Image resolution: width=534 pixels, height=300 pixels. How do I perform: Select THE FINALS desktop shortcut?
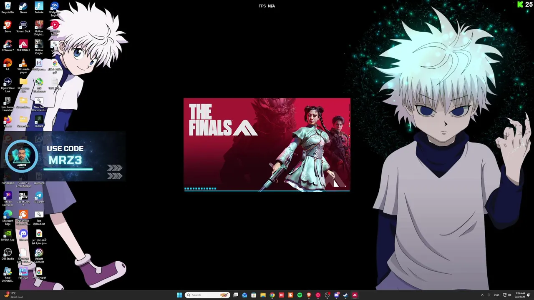click(x=23, y=46)
